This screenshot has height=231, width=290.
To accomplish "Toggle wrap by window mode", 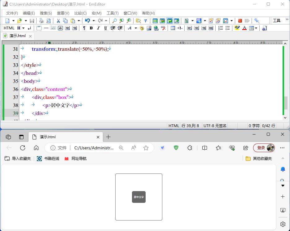I will tap(169, 21).
